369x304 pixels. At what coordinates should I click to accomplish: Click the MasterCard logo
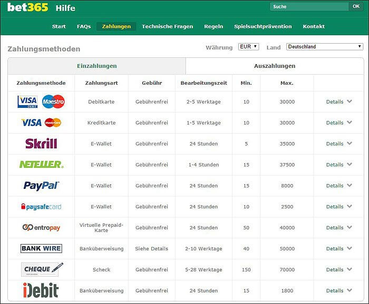53,123
